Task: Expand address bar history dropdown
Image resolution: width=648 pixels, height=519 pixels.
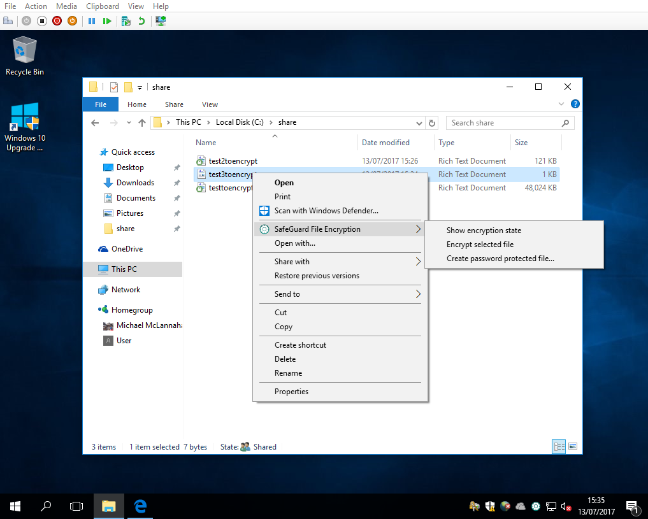Action: 419,123
